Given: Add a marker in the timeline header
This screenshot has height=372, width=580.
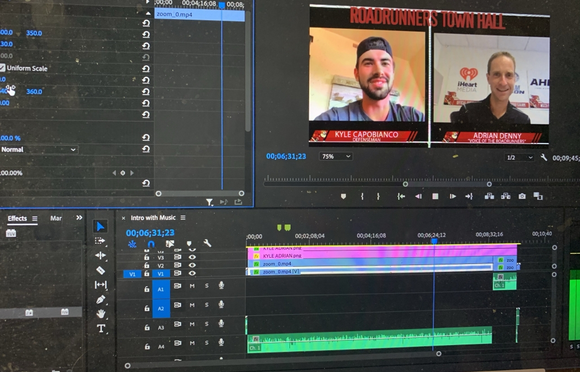Looking at the screenshot, I should point(189,243).
